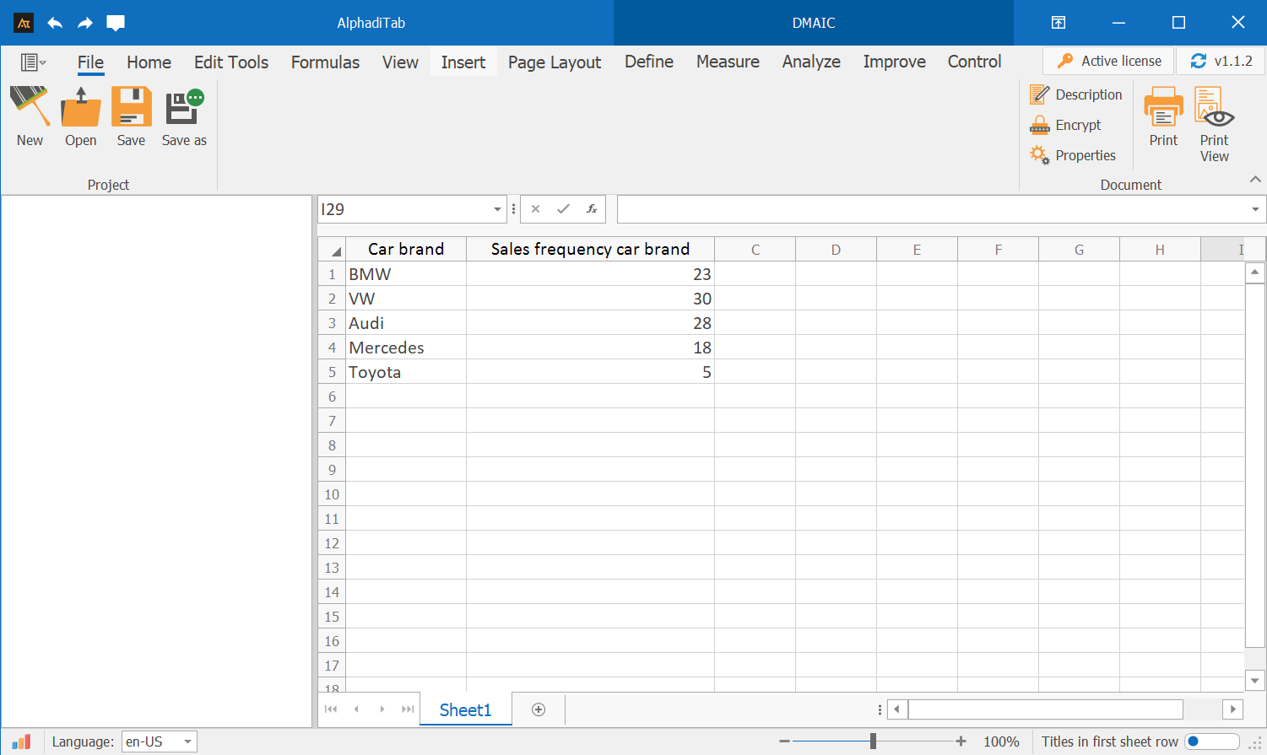
Task: Click the v1.1.2 update button
Action: click(1221, 61)
